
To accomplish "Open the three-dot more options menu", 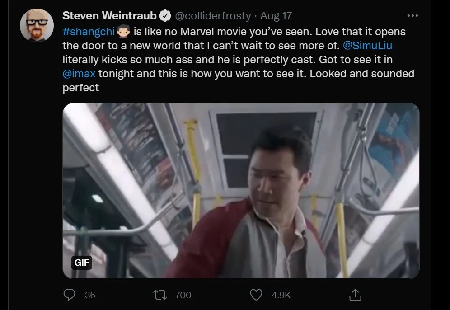I will [412, 15].
